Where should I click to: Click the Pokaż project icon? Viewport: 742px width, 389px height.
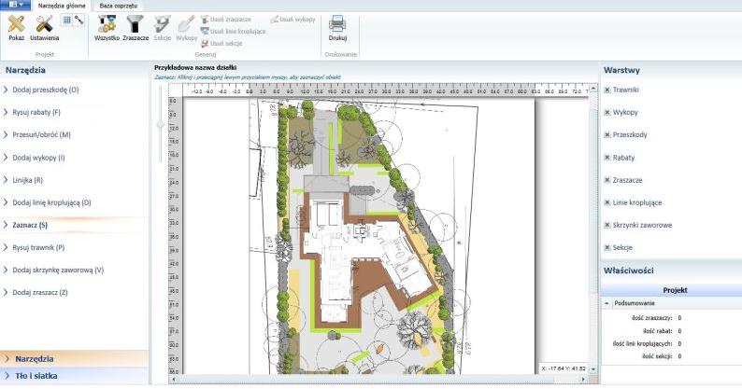pyautogui.click(x=16, y=28)
